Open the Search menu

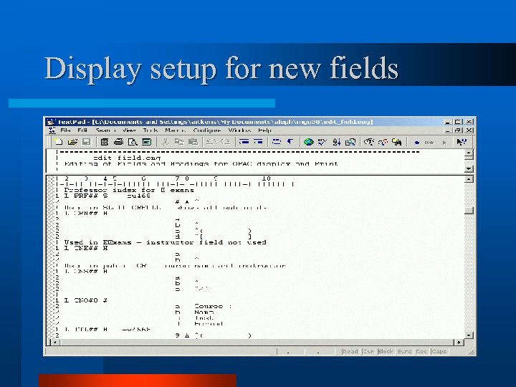[x=105, y=130]
